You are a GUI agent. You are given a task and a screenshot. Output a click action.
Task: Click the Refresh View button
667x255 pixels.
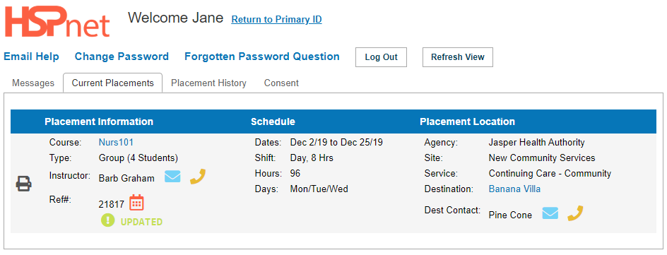(x=458, y=57)
